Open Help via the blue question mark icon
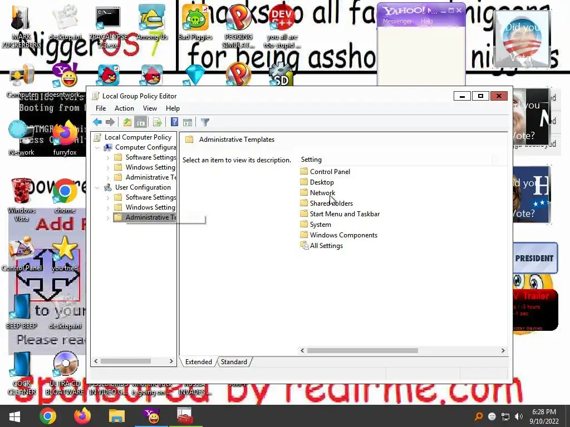Image resolution: width=570 pixels, height=427 pixels. click(x=174, y=122)
